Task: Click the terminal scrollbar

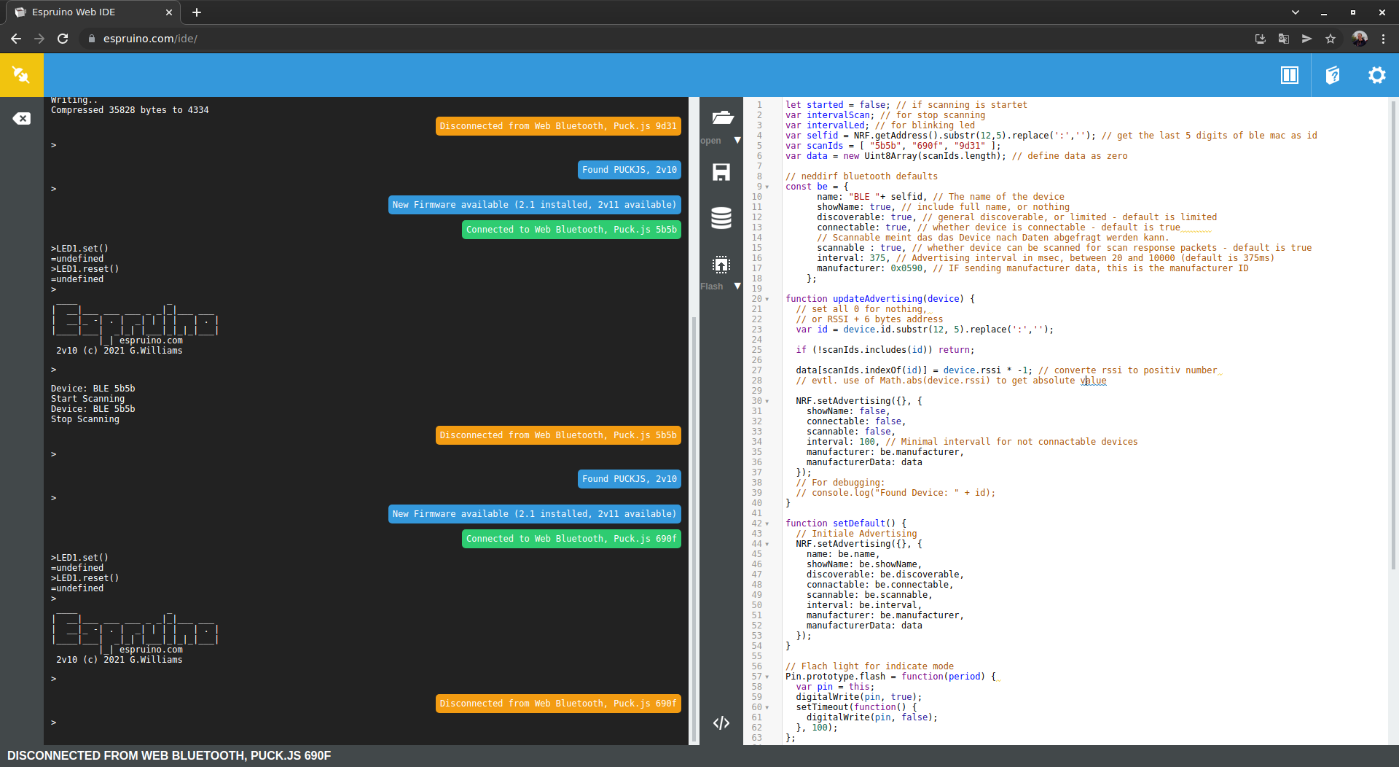Action: (694, 531)
